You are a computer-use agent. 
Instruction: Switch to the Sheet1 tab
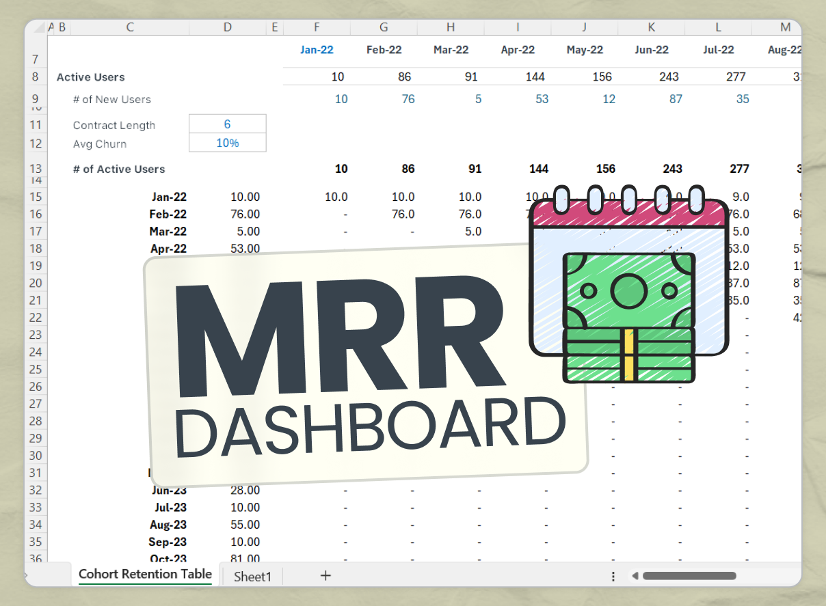pos(252,576)
